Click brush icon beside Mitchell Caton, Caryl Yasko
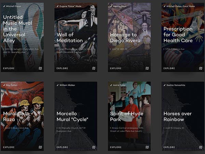205x154 pixels. tap(164, 6)
